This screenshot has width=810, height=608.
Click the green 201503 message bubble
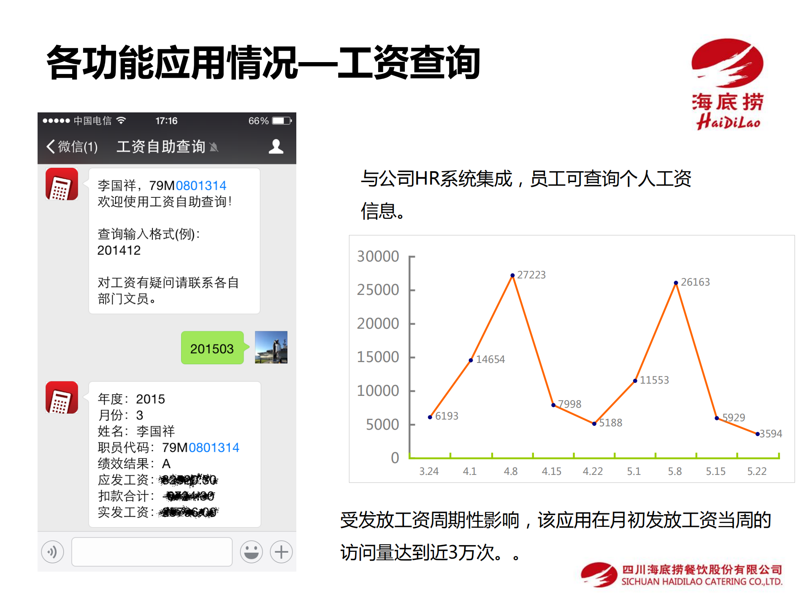click(212, 348)
